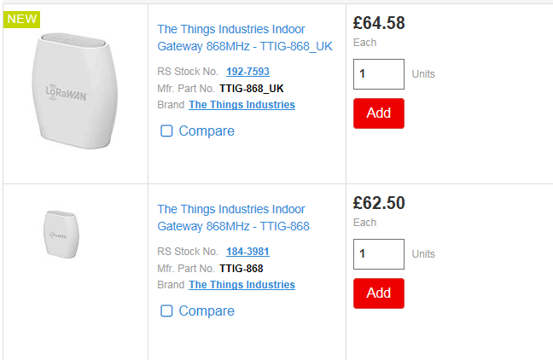Open the TTIG-868 gateway product title link
This screenshot has width=553, height=360.
coord(233,218)
